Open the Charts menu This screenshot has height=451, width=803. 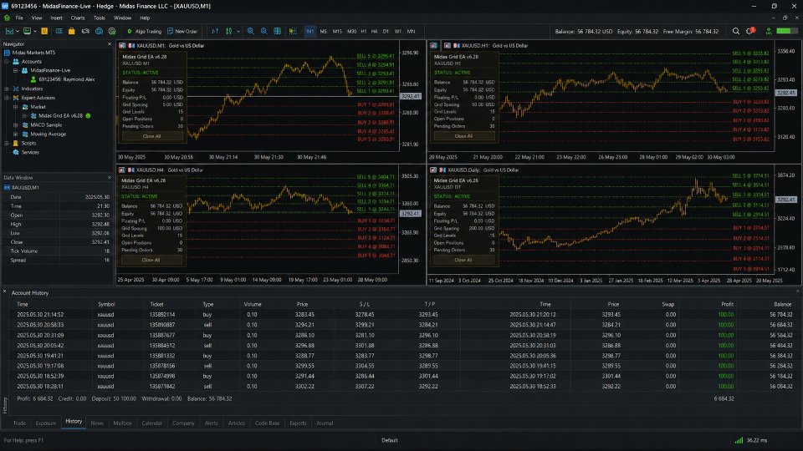point(78,18)
